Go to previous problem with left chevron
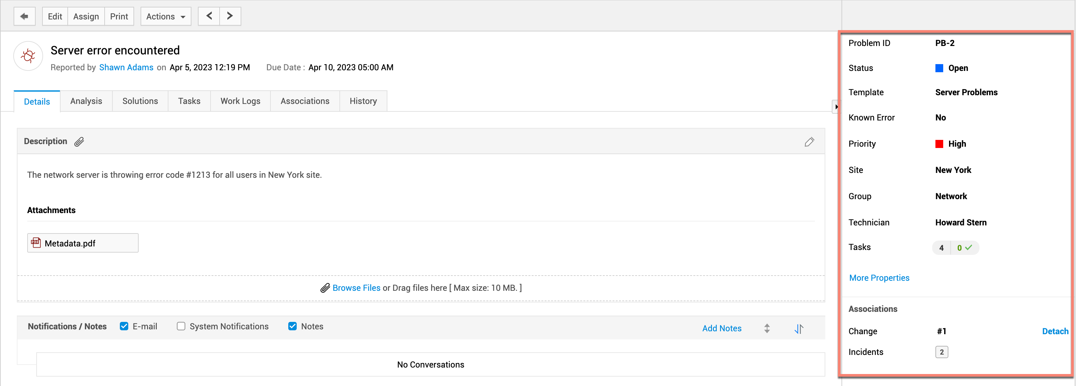Image resolution: width=1076 pixels, height=386 pixels. click(209, 16)
